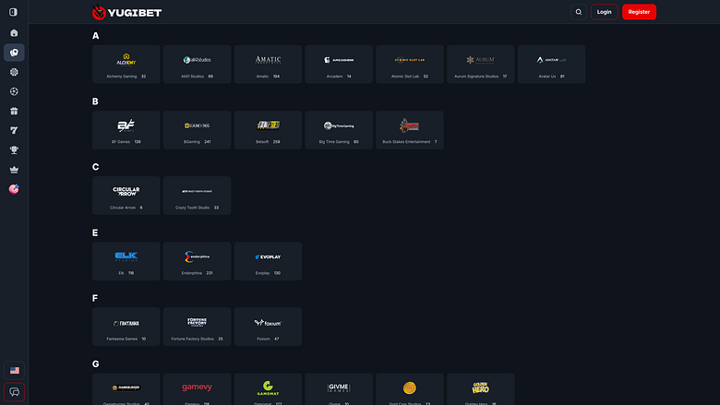The image size is (720, 405).
Task: Open Givme Games provider card
Action: pos(339,389)
